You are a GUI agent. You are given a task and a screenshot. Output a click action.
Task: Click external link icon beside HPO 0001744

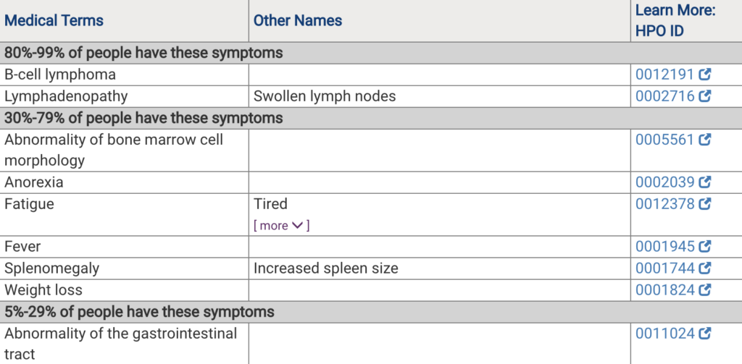pos(705,268)
